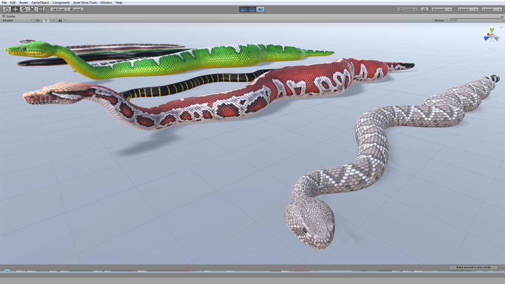Click the scene search All filter field
The height and width of the screenshot is (284, 505).
pyautogui.click(x=476, y=19)
